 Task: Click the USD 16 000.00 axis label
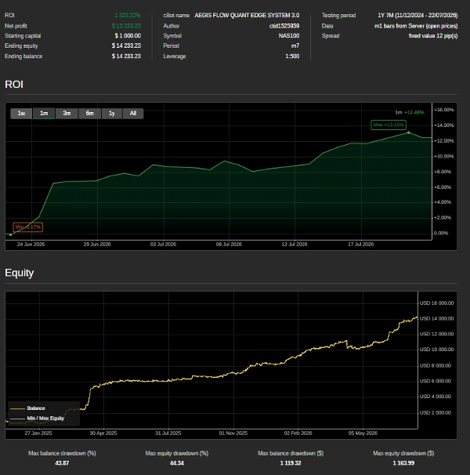pyautogui.click(x=436, y=303)
